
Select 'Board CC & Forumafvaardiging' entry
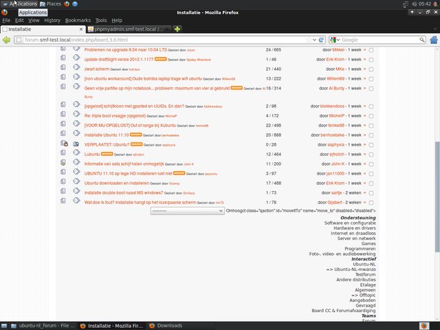(344, 311)
